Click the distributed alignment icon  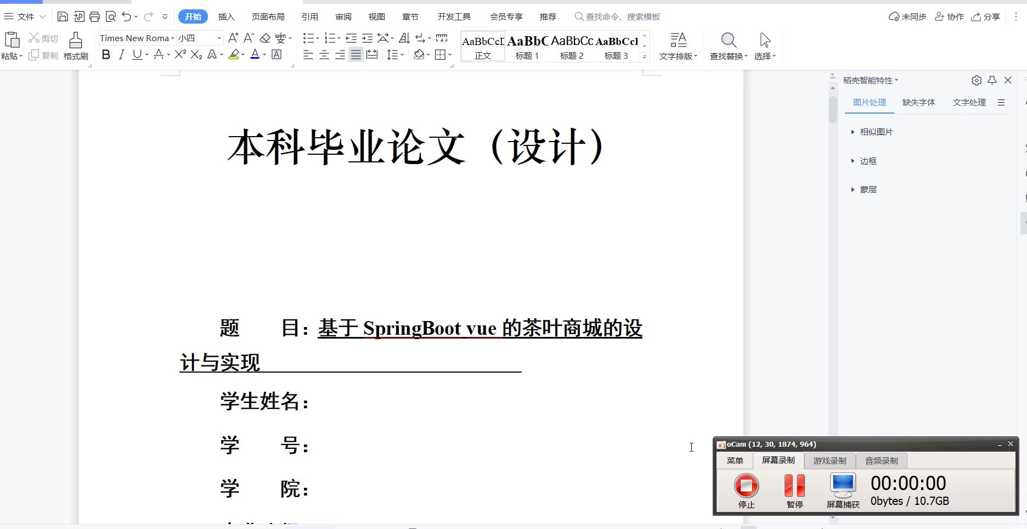[x=372, y=54]
